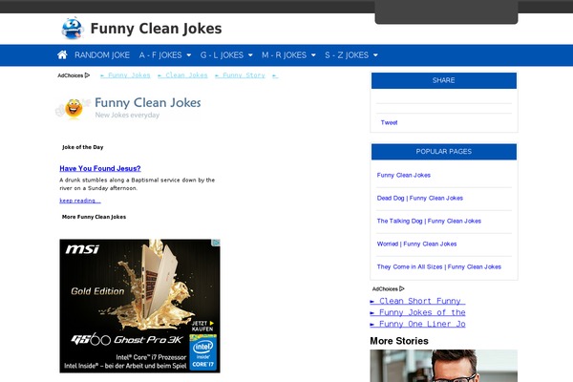Image resolution: width=573 pixels, height=382 pixels.
Task: Open Dead Dog popular page link
Action: (x=420, y=198)
